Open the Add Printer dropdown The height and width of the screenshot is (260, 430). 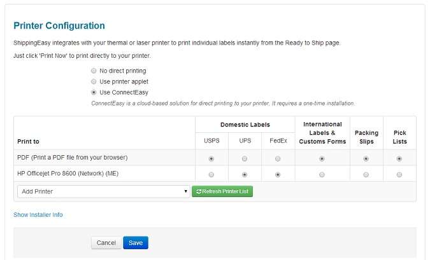coord(103,191)
